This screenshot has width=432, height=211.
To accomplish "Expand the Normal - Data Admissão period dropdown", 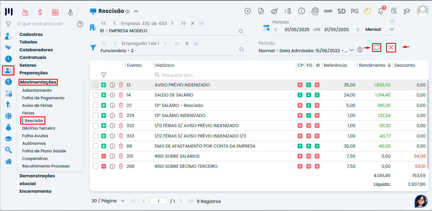I will 351,50.
